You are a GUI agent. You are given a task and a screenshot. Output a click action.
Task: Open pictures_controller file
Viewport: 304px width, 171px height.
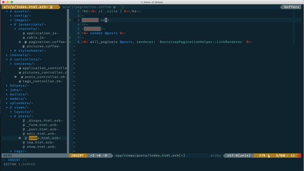pyautogui.click(x=44, y=73)
